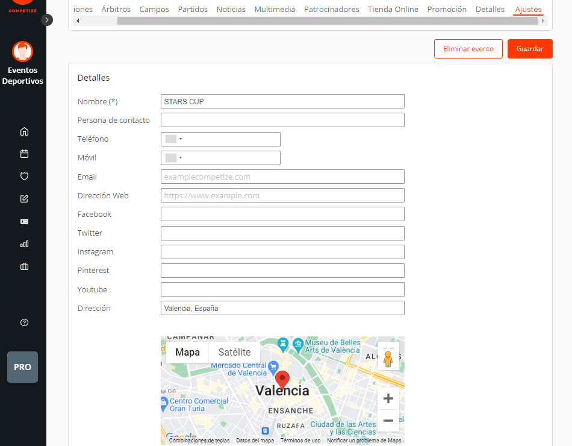Open the home icon in the sidebar
Screen dimensions: 572x446
tap(24, 131)
